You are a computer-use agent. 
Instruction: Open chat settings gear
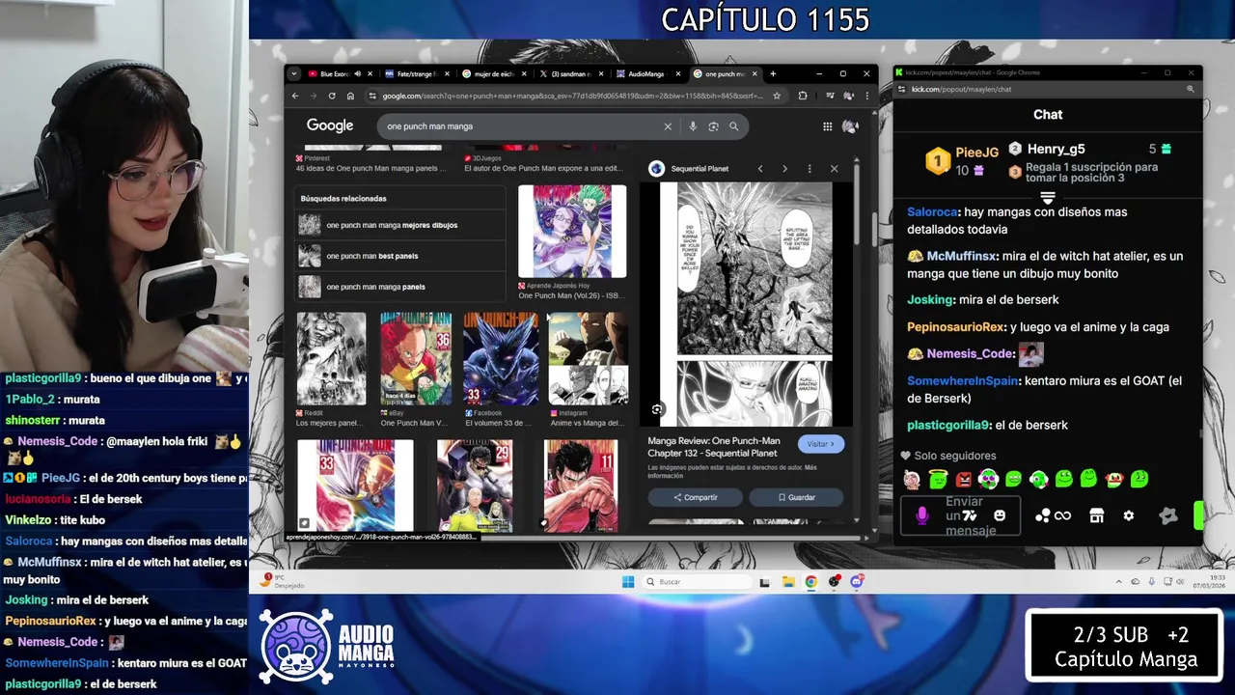(1129, 516)
